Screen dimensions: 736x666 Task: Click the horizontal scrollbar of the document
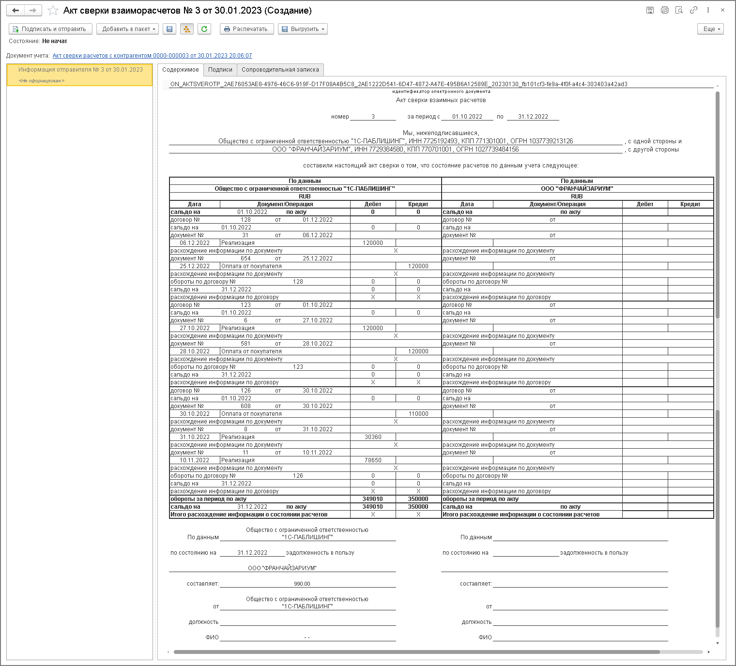(416, 652)
